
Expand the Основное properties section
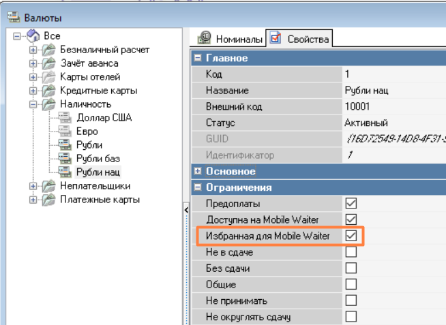(x=198, y=171)
